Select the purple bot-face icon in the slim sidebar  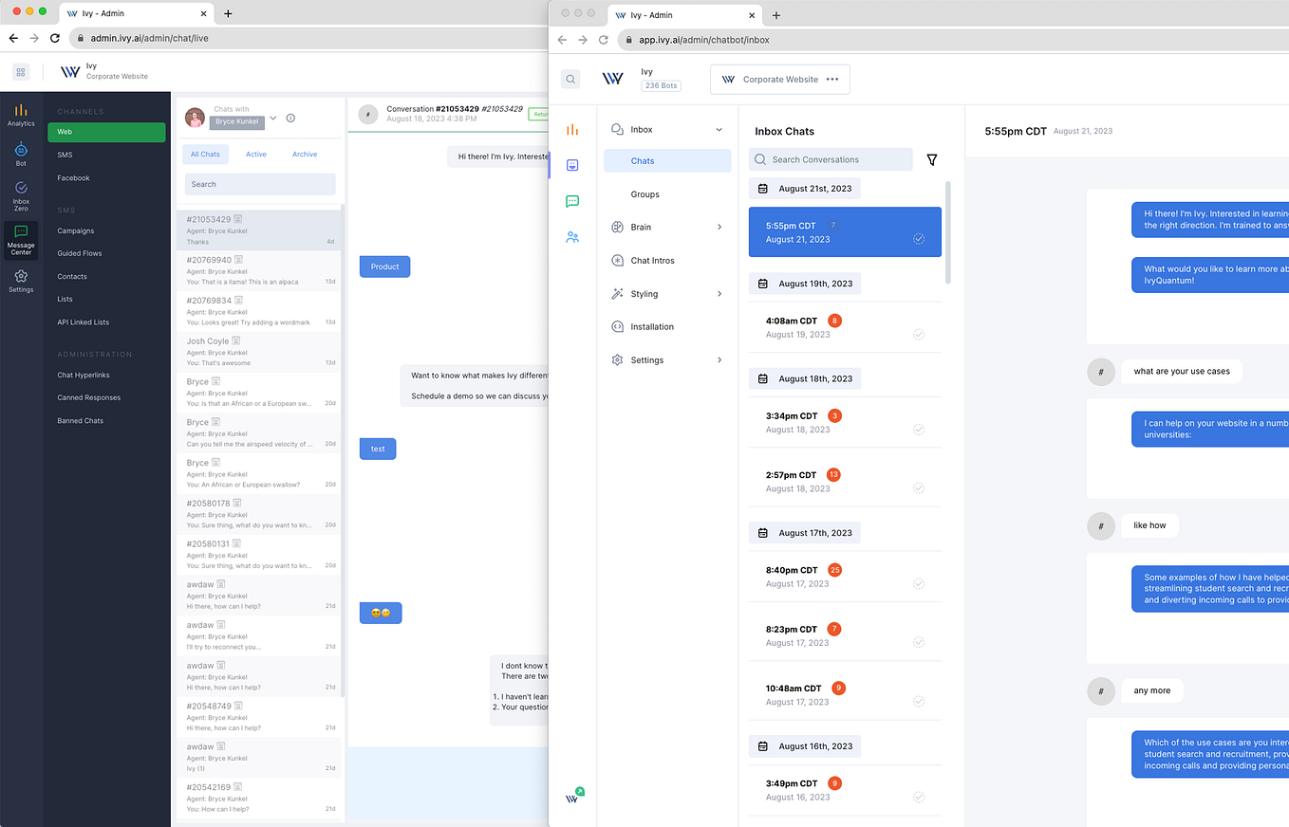click(x=571, y=165)
